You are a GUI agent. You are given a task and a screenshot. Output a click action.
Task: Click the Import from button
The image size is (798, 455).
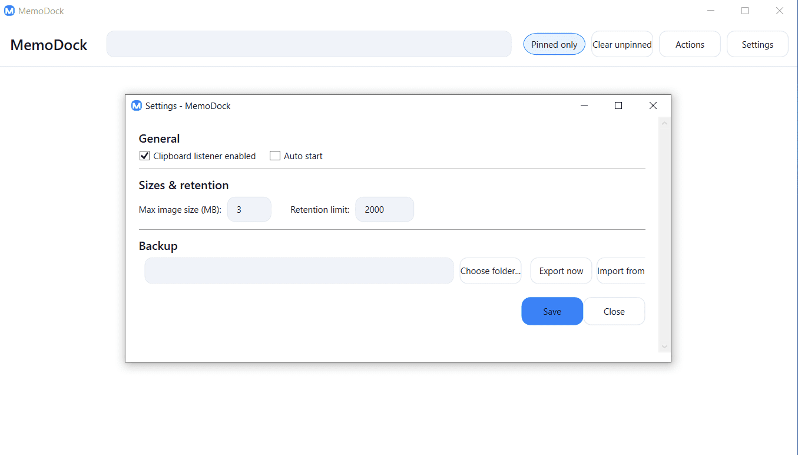coord(621,271)
